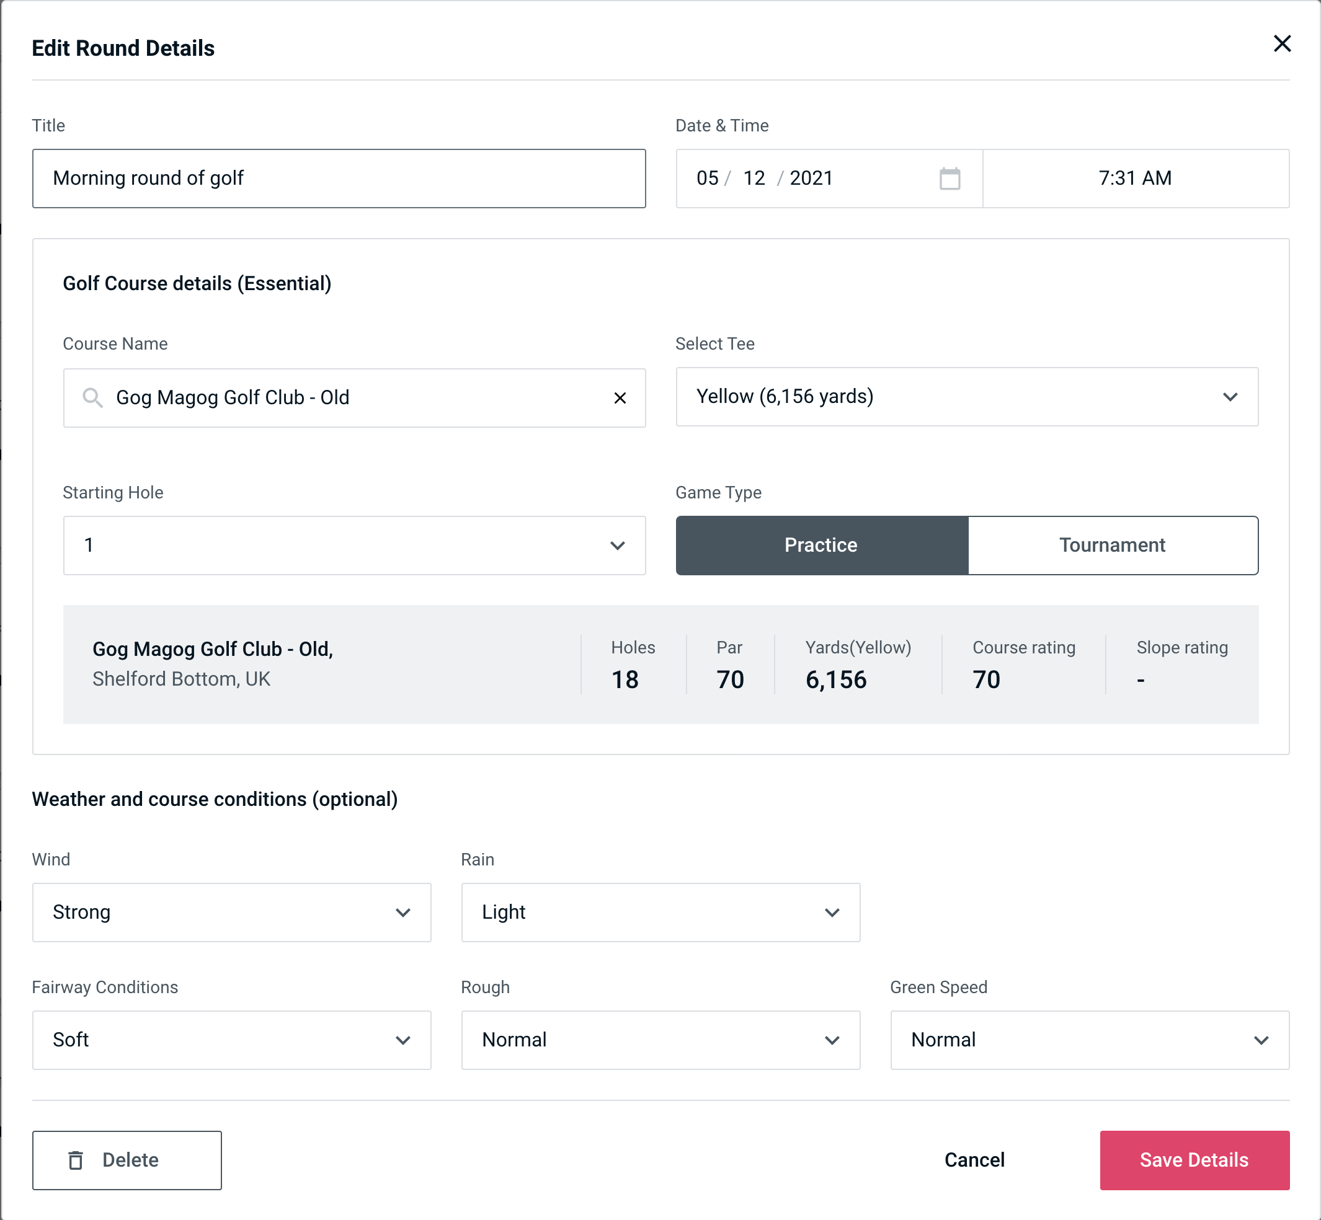Click the calendar icon for date picker
This screenshot has width=1321, height=1220.
tap(951, 179)
